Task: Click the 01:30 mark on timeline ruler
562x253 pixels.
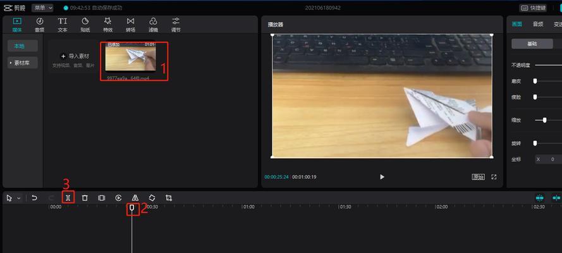Action: pos(345,207)
